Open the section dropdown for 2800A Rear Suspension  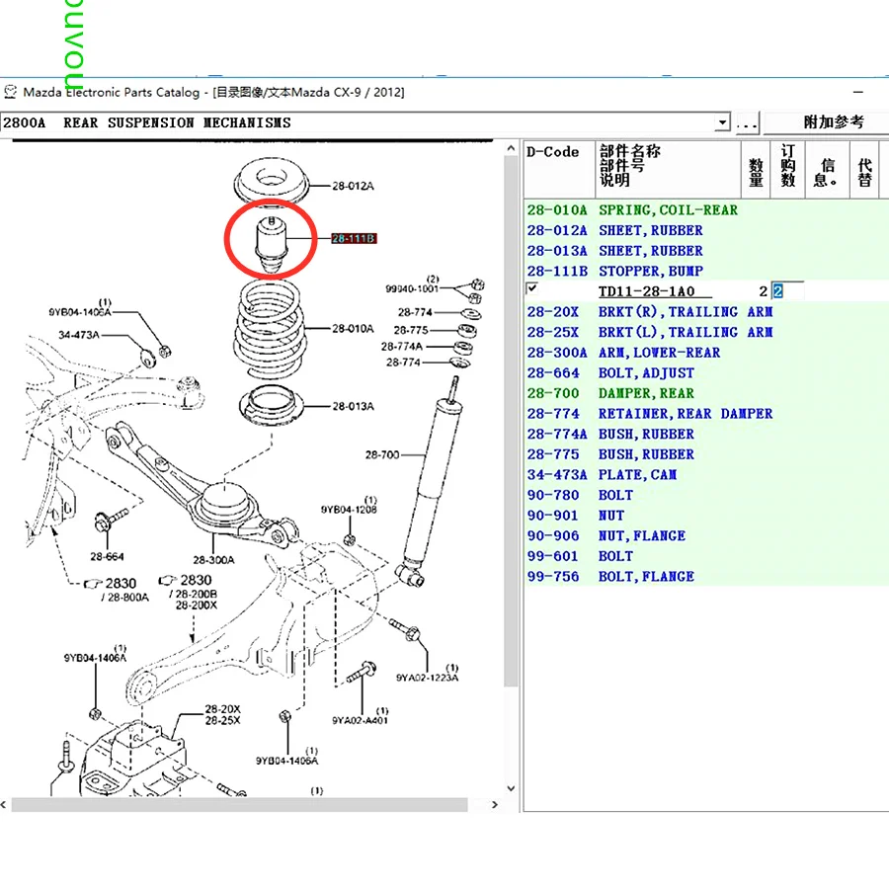point(722,122)
